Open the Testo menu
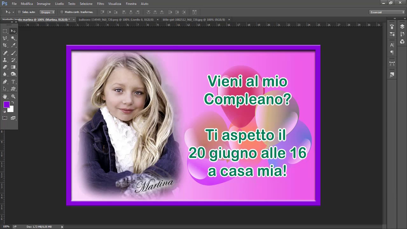407x229 pixels. coord(72,3)
